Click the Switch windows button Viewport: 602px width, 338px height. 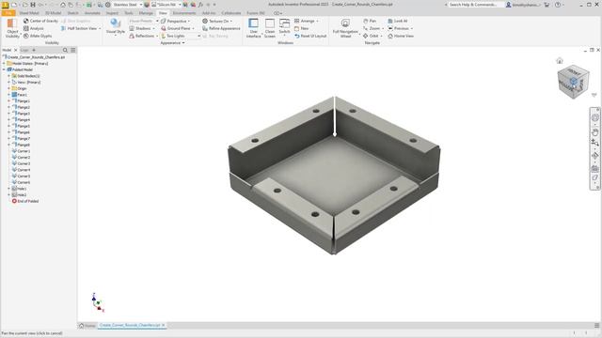284,27
